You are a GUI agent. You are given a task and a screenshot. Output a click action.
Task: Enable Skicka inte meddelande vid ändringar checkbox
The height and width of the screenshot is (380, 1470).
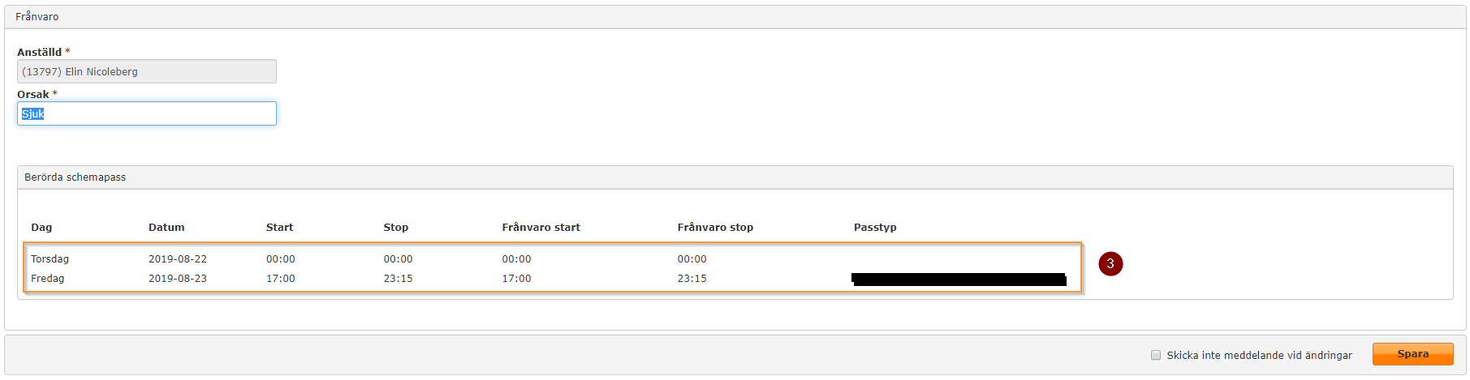pos(1156,355)
